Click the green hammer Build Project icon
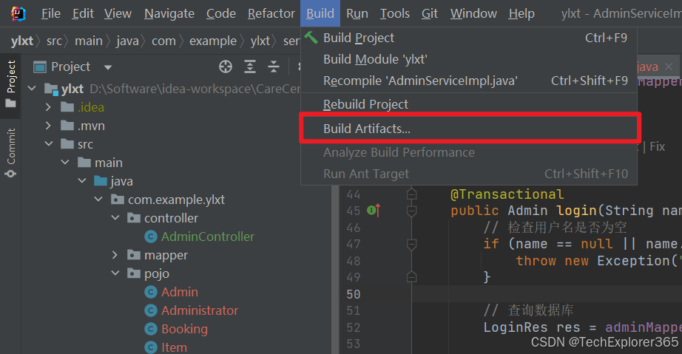The width and height of the screenshot is (682, 354). click(311, 38)
